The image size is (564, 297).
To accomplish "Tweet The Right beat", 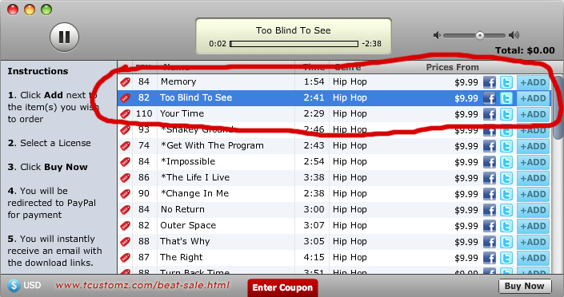I will (x=506, y=258).
